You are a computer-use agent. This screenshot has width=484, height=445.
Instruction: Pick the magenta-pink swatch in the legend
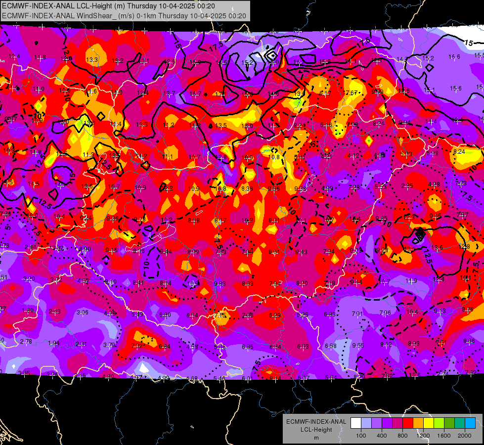[397, 423]
